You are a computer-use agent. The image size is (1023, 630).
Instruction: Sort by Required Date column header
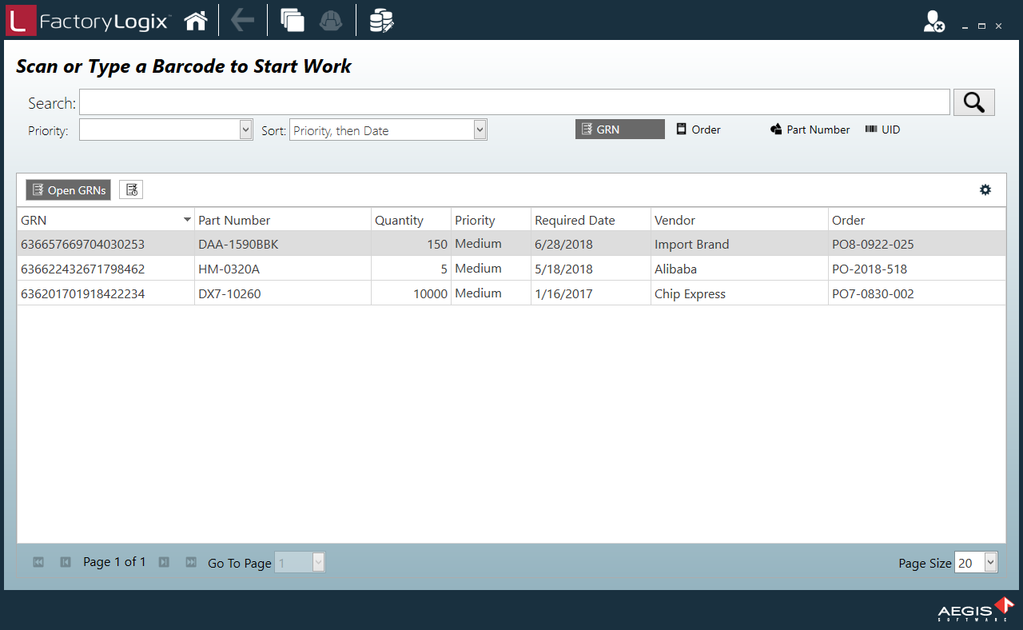(x=575, y=221)
